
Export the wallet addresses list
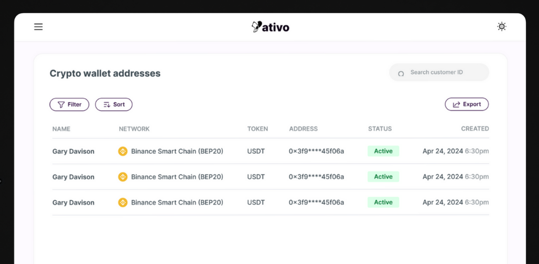(x=467, y=104)
